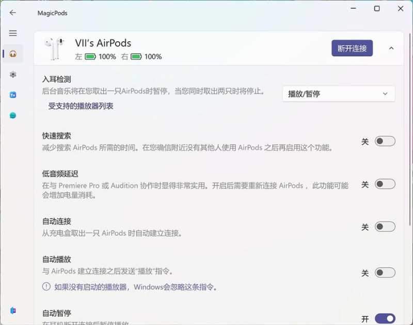Click the teal round sidebar icon
Image resolution: width=413 pixels, height=325 pixels.
[13, 115]
